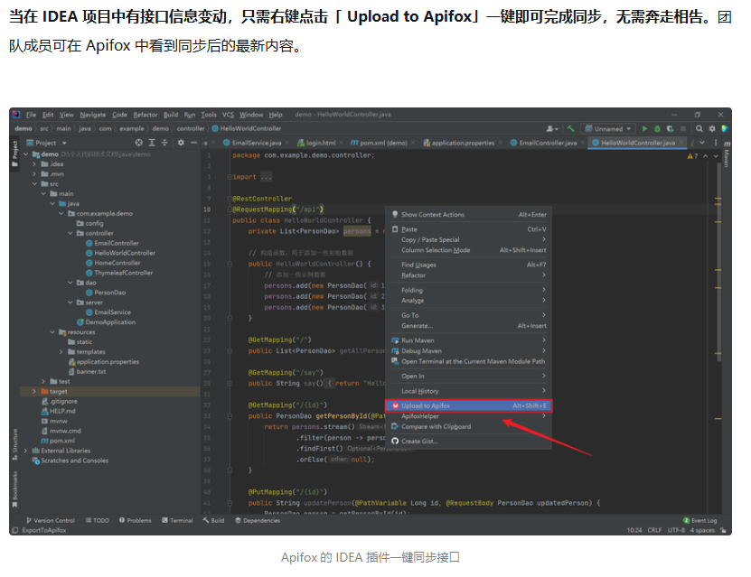Open the Project view dropdown
This screenshot has width=751, height=577.
point(46,143)
